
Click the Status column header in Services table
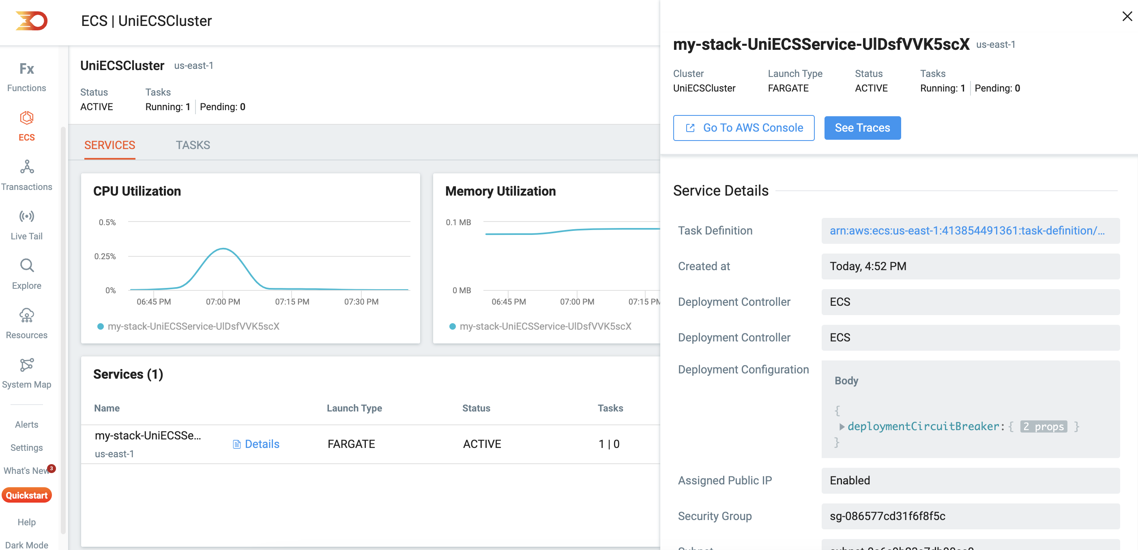pos(476,408)
